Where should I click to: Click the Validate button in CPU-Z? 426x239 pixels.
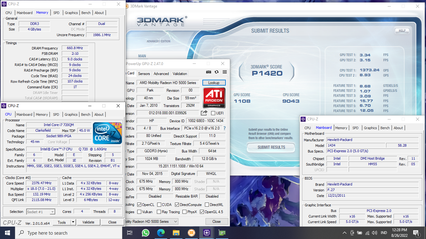[x=88, y=222]
